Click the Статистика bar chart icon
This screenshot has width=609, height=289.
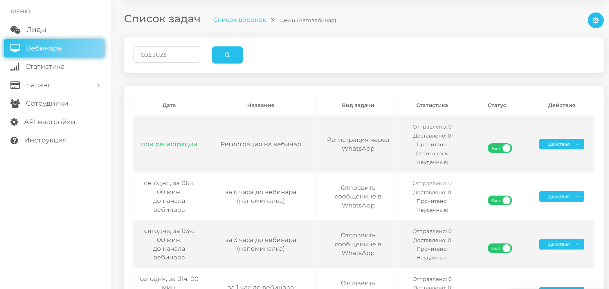pyautogui.click(x=15, y=67)
